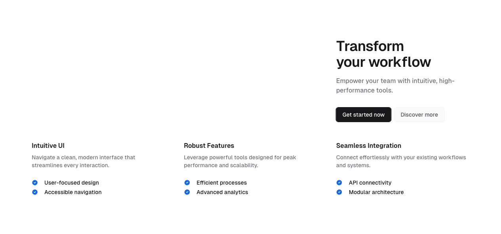
Task: Expand the Seamless Integration section
Action: coord(368,145)
